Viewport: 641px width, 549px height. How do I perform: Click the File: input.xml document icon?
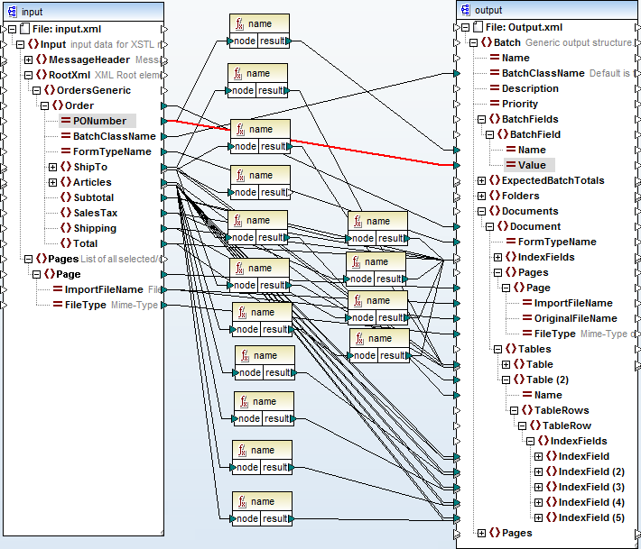[24, 29]
